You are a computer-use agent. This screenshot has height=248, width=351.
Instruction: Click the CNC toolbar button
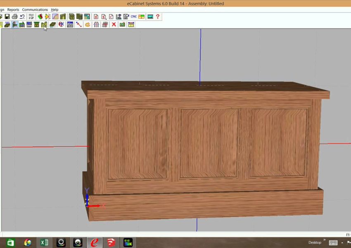pos(133,17)
